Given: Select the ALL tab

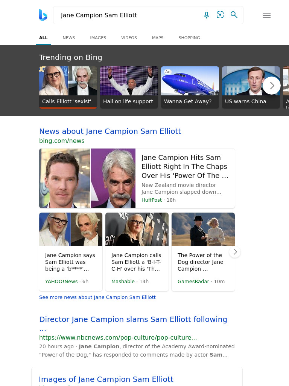Looking at the screenshot, I should (43, 38).
